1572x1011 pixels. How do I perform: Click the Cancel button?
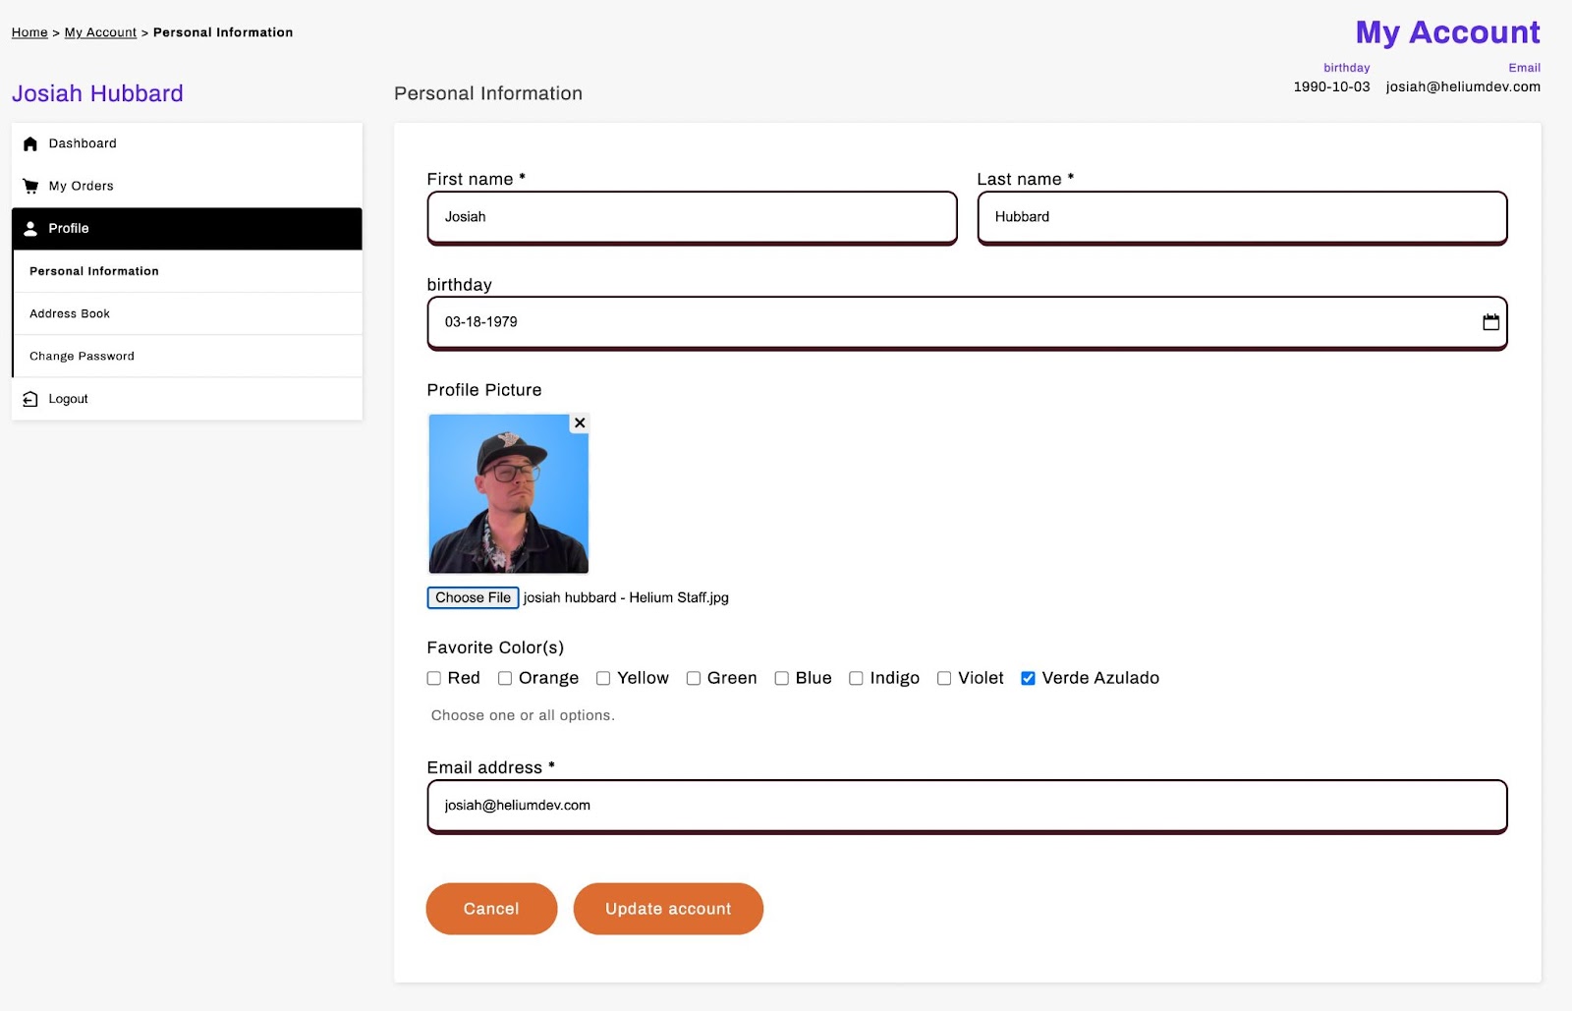pos(491,909)
